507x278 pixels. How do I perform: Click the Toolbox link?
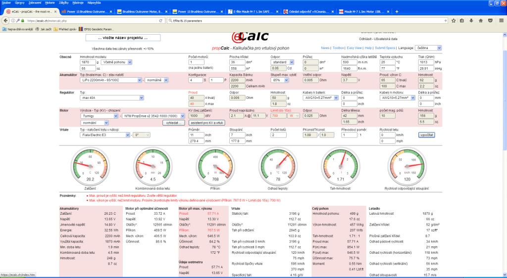point(338,48)
